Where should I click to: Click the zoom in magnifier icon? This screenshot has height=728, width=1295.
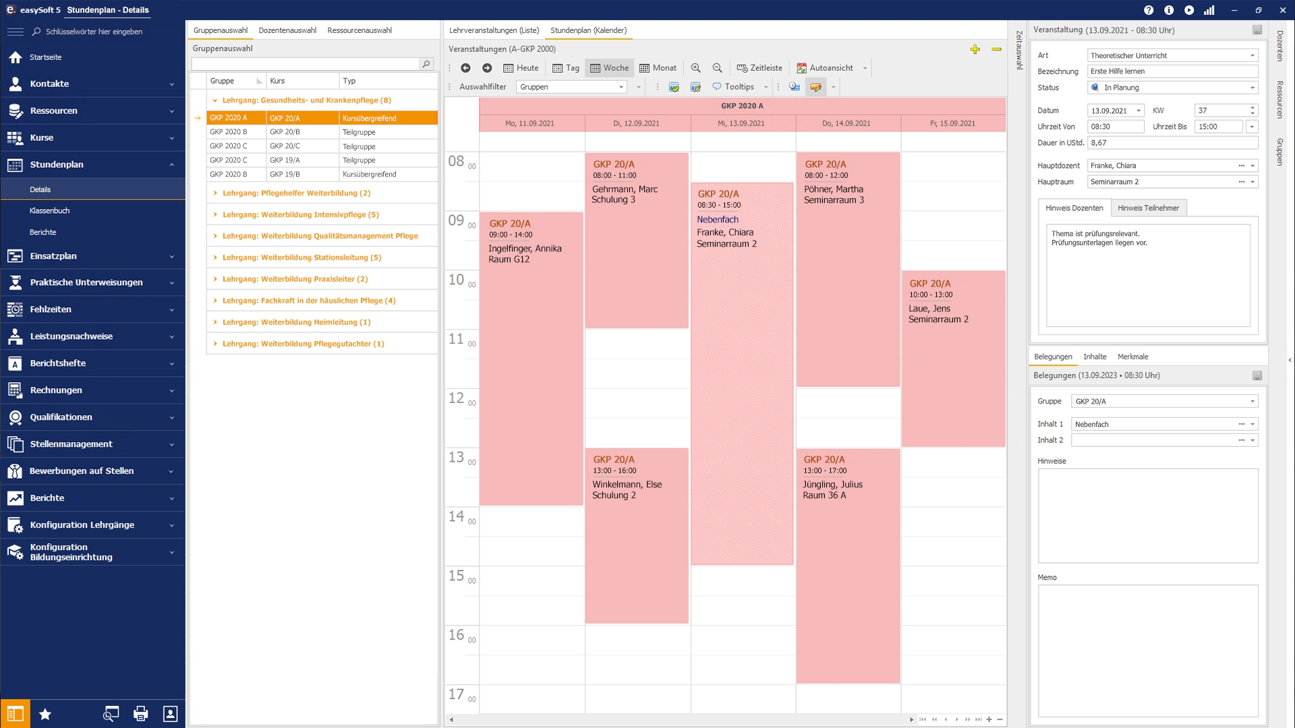695,68
